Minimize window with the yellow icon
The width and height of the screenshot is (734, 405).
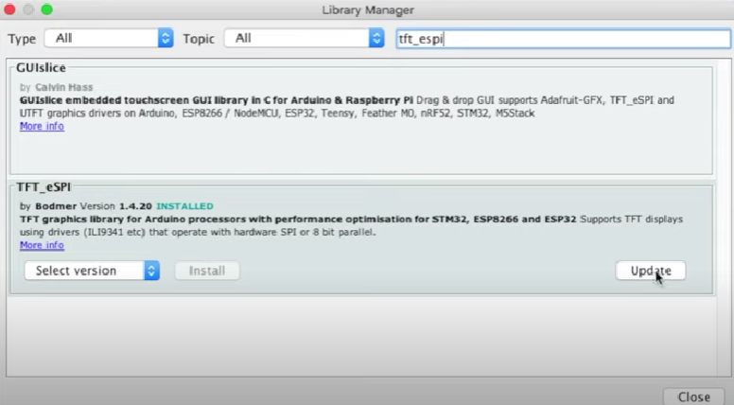(x=28, y=9)
